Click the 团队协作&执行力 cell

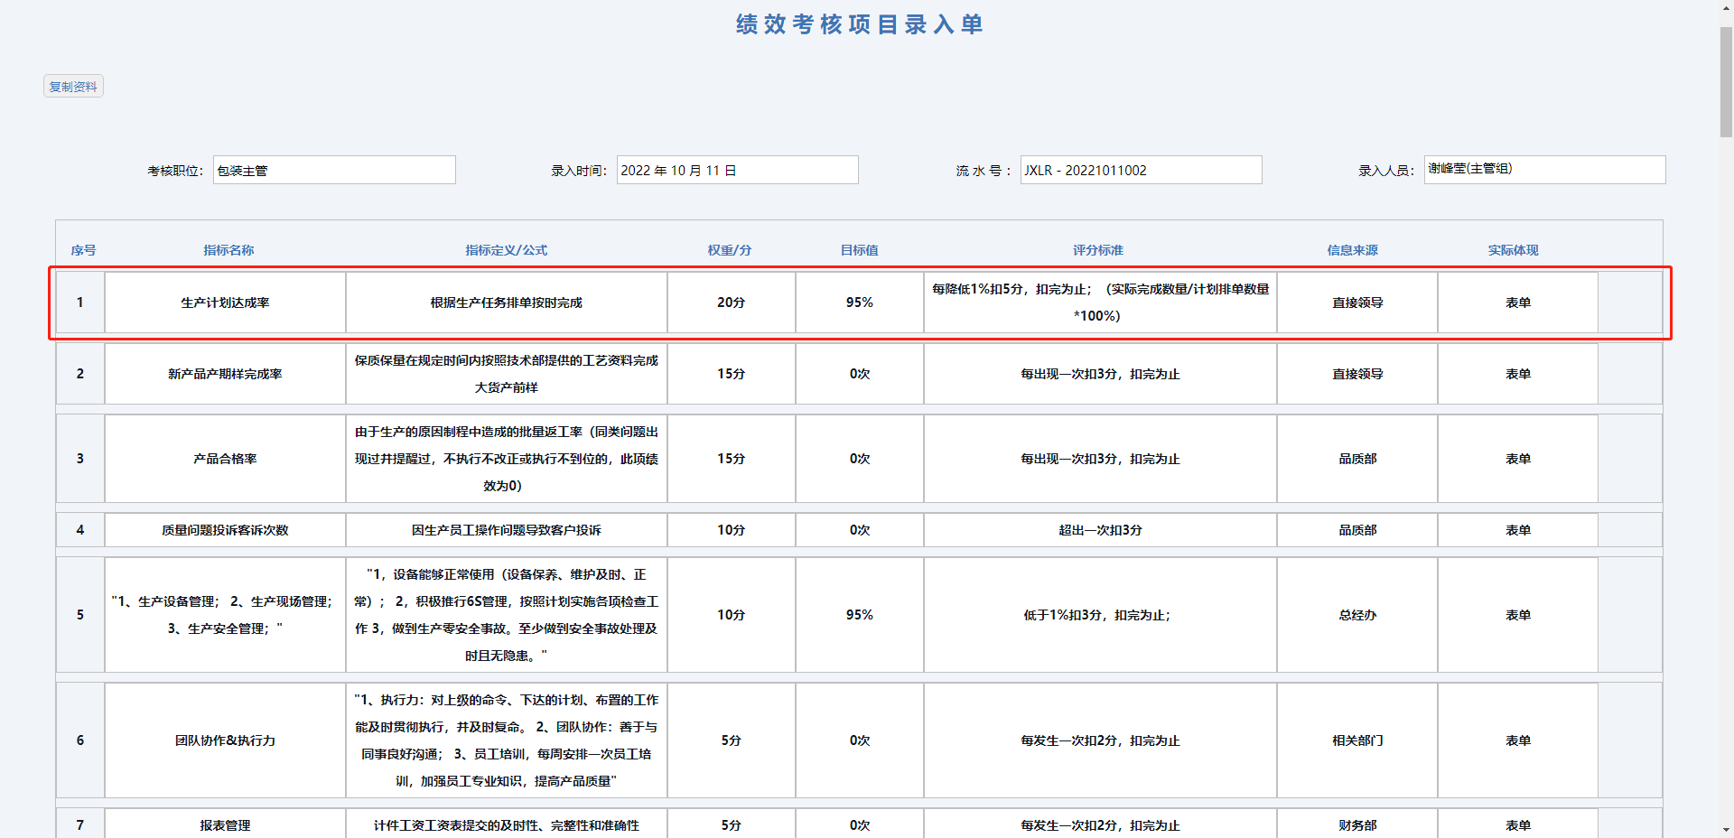pyautogui.click(x=225, y=740)
